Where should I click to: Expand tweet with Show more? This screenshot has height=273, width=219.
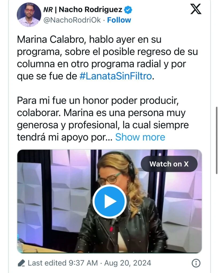pos(140,137)
